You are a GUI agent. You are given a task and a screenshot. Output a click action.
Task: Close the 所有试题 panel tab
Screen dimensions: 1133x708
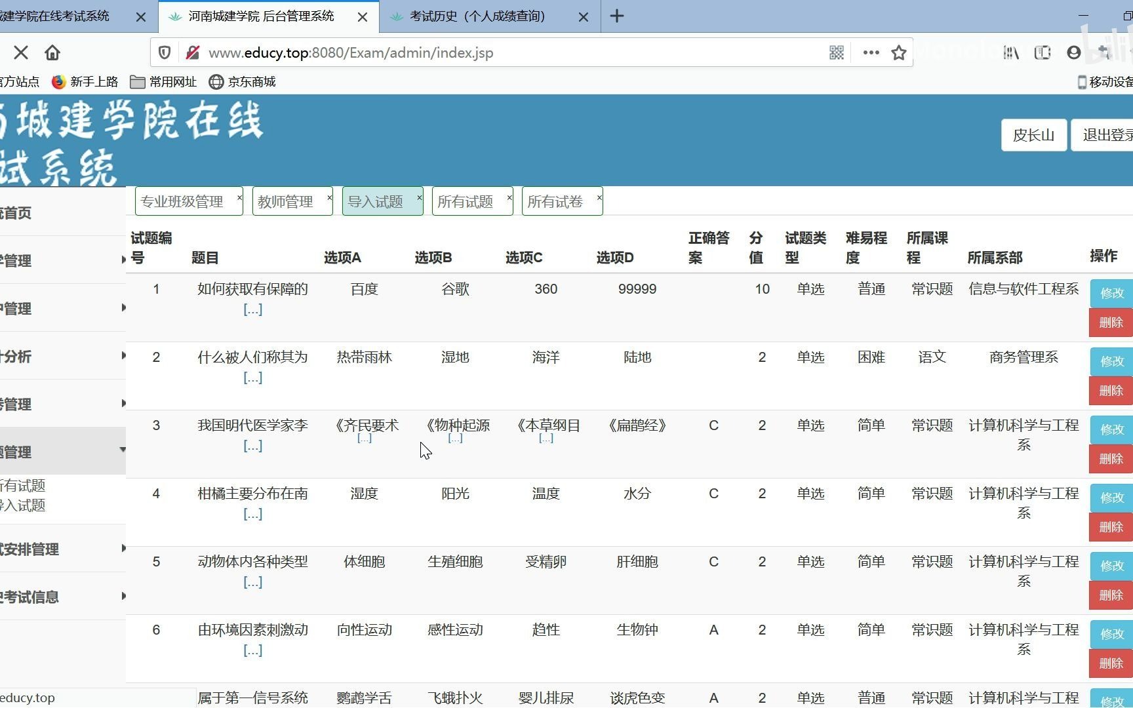509,197
